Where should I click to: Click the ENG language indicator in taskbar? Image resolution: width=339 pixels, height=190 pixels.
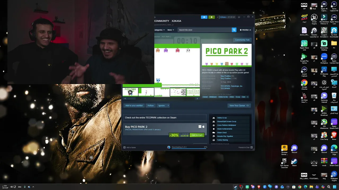(x=20, y=187)
